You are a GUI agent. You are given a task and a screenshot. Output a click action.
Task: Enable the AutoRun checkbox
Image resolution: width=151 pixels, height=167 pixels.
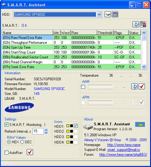[6, 152]
